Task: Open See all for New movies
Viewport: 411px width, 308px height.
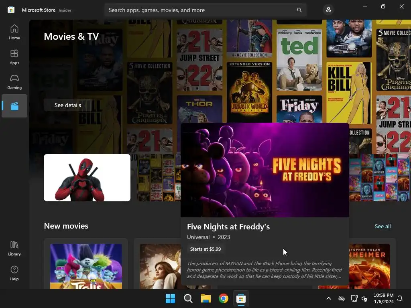Action: click(x=383, y=226)
